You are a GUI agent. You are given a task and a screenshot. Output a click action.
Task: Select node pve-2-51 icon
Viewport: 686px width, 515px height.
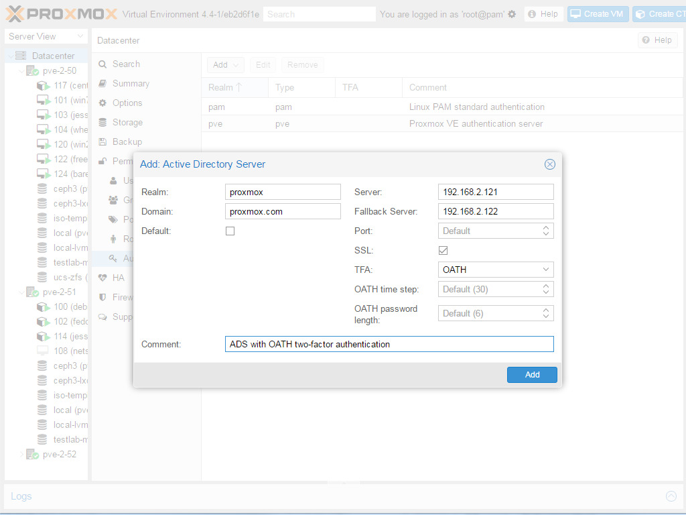[32, 292]
